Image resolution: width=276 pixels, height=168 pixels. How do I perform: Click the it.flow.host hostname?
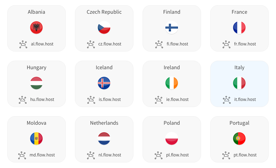pyautogui.click(x=245, y=99)
